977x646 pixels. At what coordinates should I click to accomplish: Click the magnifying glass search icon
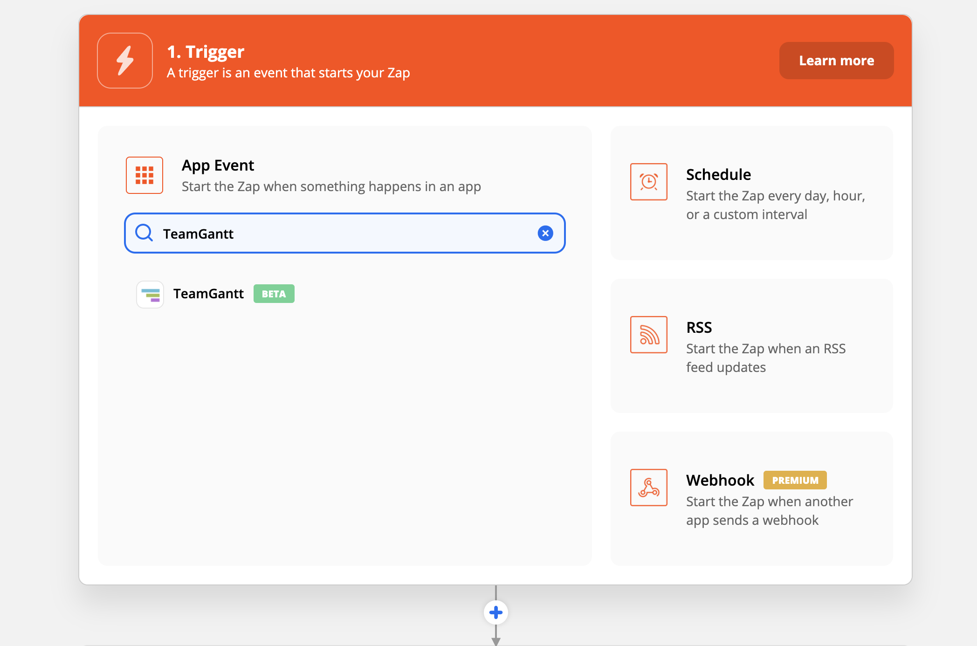click(x=144, y=233)
